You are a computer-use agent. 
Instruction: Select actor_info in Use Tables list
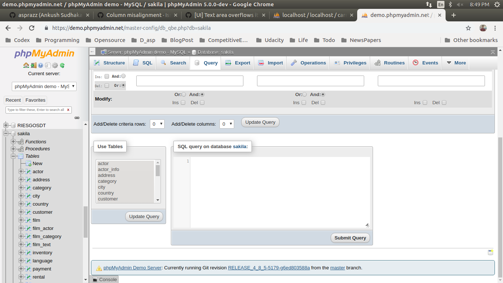(125, 170)
